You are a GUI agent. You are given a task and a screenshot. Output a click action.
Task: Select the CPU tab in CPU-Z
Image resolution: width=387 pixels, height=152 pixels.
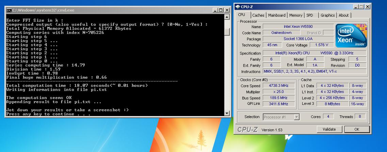[x=241, y=15]
